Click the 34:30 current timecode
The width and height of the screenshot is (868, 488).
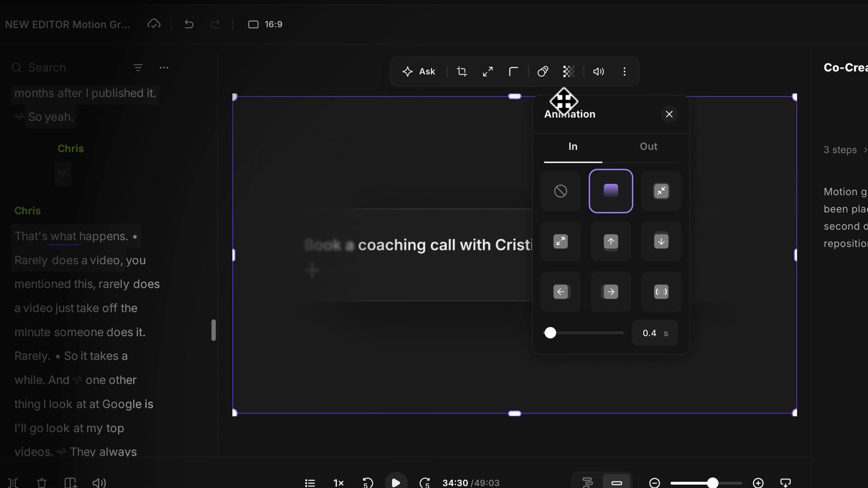point(455,483)
